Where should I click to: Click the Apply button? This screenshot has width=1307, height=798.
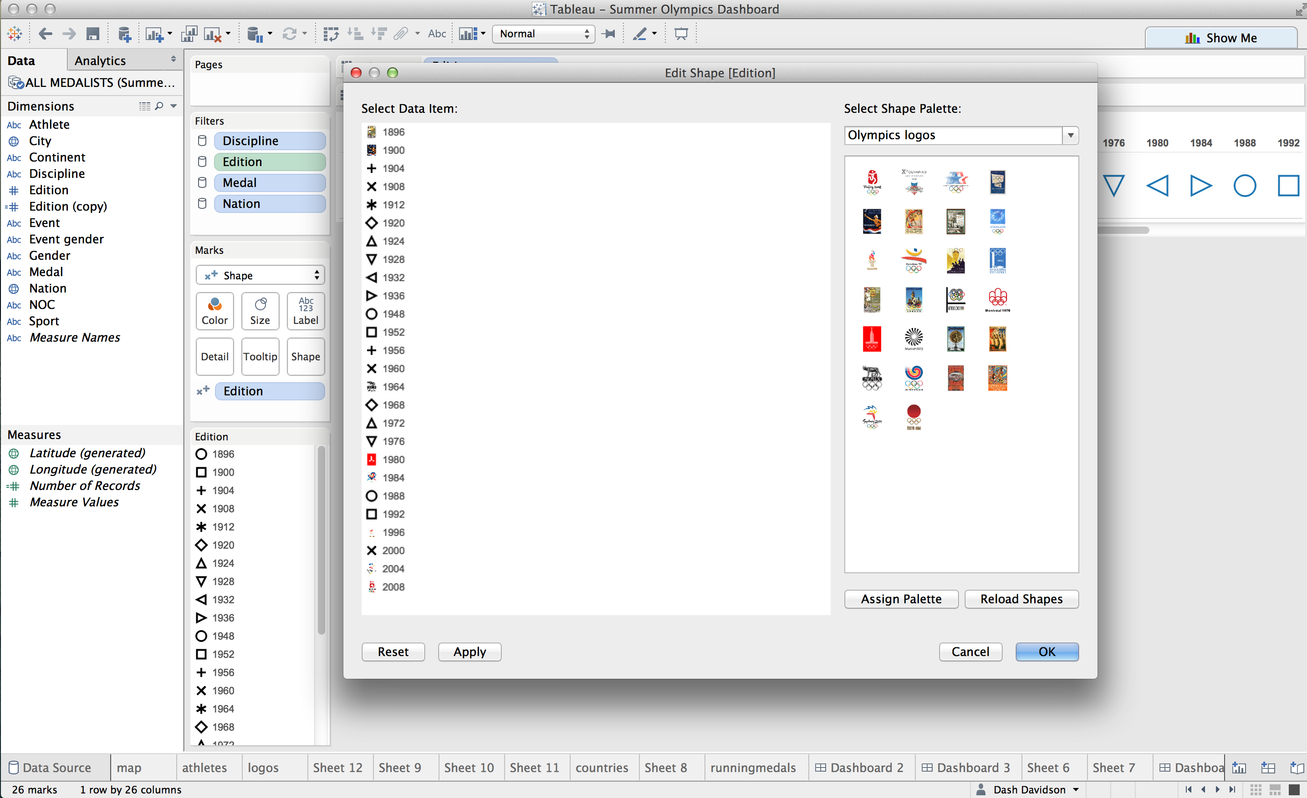click(x=470, y=652)
